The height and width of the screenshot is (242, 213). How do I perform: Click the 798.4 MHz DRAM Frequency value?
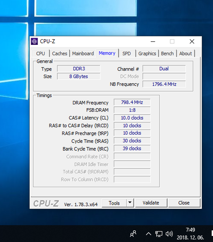(132, 102)
